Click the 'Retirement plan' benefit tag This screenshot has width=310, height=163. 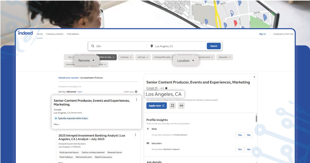pos(84,157)
